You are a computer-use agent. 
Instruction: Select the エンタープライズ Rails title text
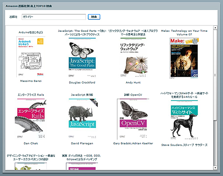[x=31, y=95]
